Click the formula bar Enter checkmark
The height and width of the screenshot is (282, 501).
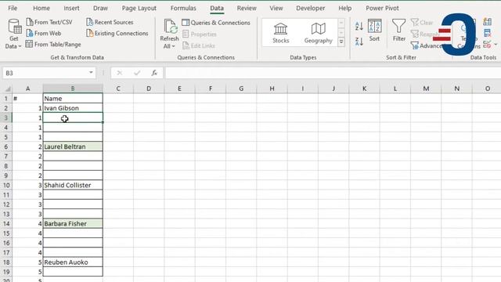click(x=137, y=73)
